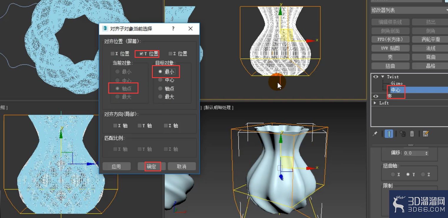Select the Gizmo sub-object
This screenshot has width=448, height=218.
pos(397,83)
